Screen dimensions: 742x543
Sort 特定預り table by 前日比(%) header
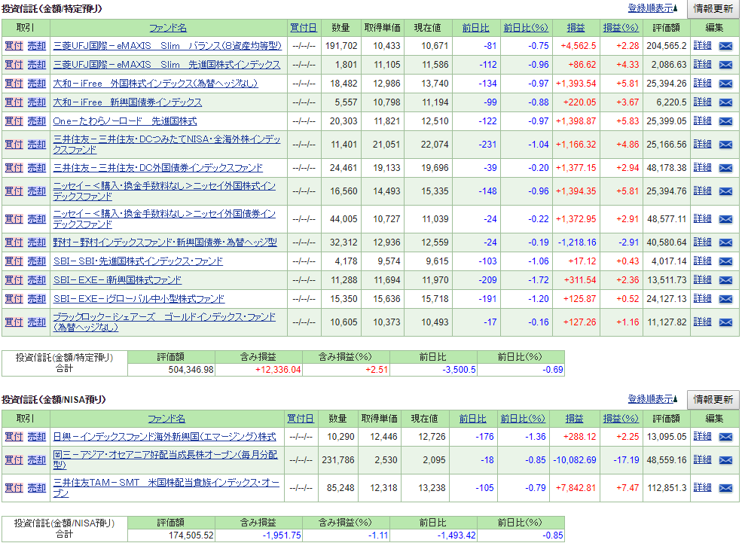(526, 28)
